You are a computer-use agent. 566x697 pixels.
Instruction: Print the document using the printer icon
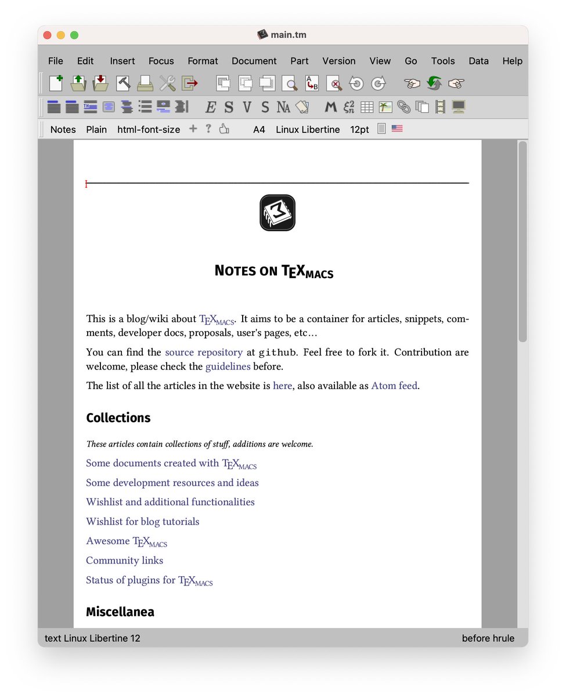[145, 84]
